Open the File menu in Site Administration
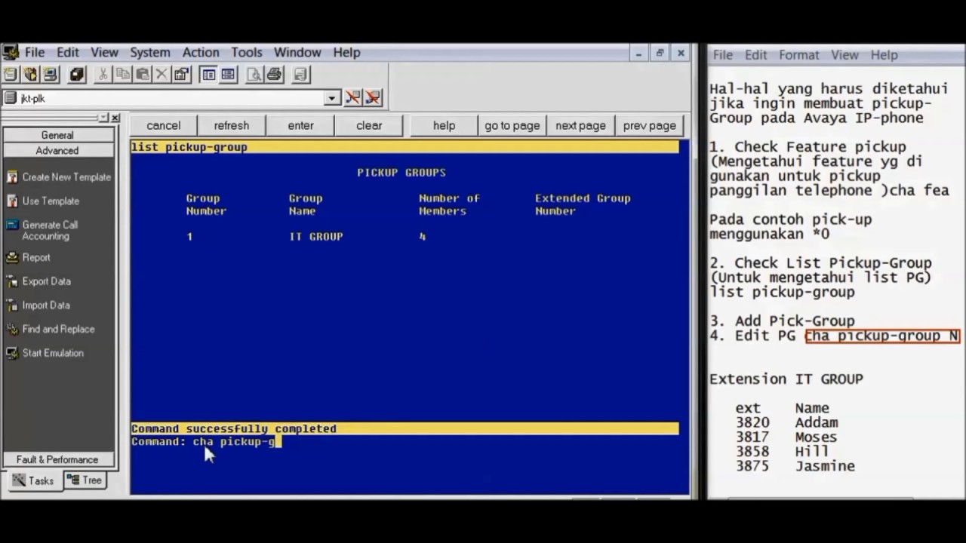966x543 pixels. (x=35, y=52)
